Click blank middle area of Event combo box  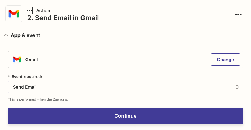tap(136, 87)
